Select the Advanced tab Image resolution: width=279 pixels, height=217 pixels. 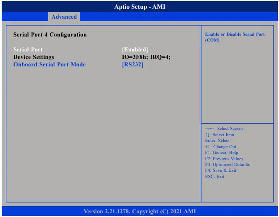[x=64, y=17]
